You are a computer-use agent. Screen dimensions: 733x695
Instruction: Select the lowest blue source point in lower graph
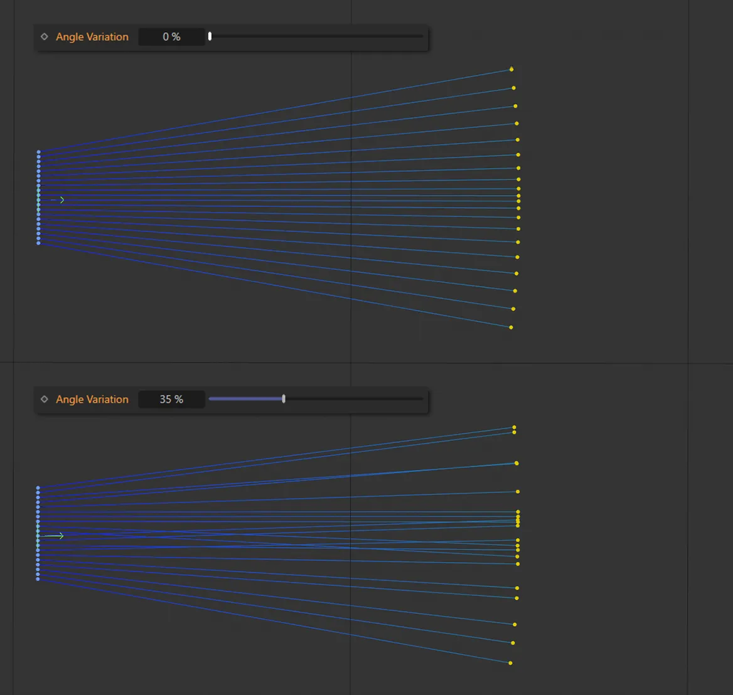37,579
